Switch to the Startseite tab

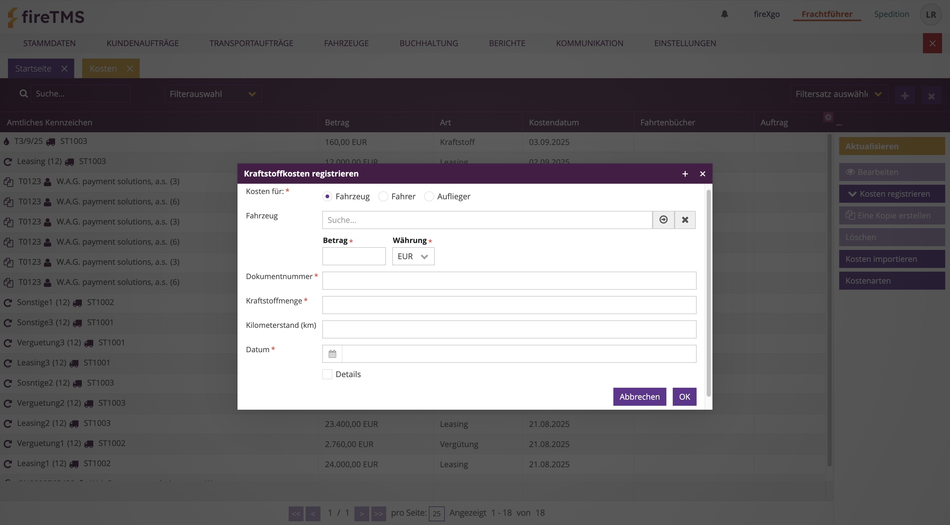(33, 69)
